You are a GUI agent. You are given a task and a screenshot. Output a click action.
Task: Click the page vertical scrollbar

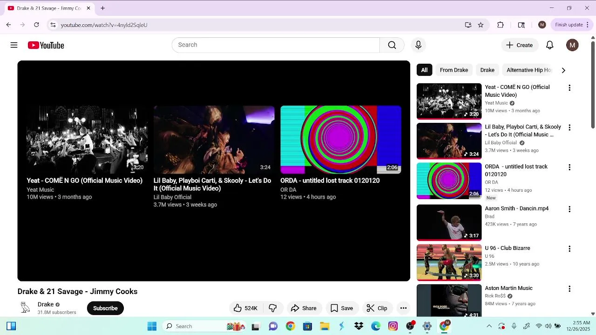point(593,85)
